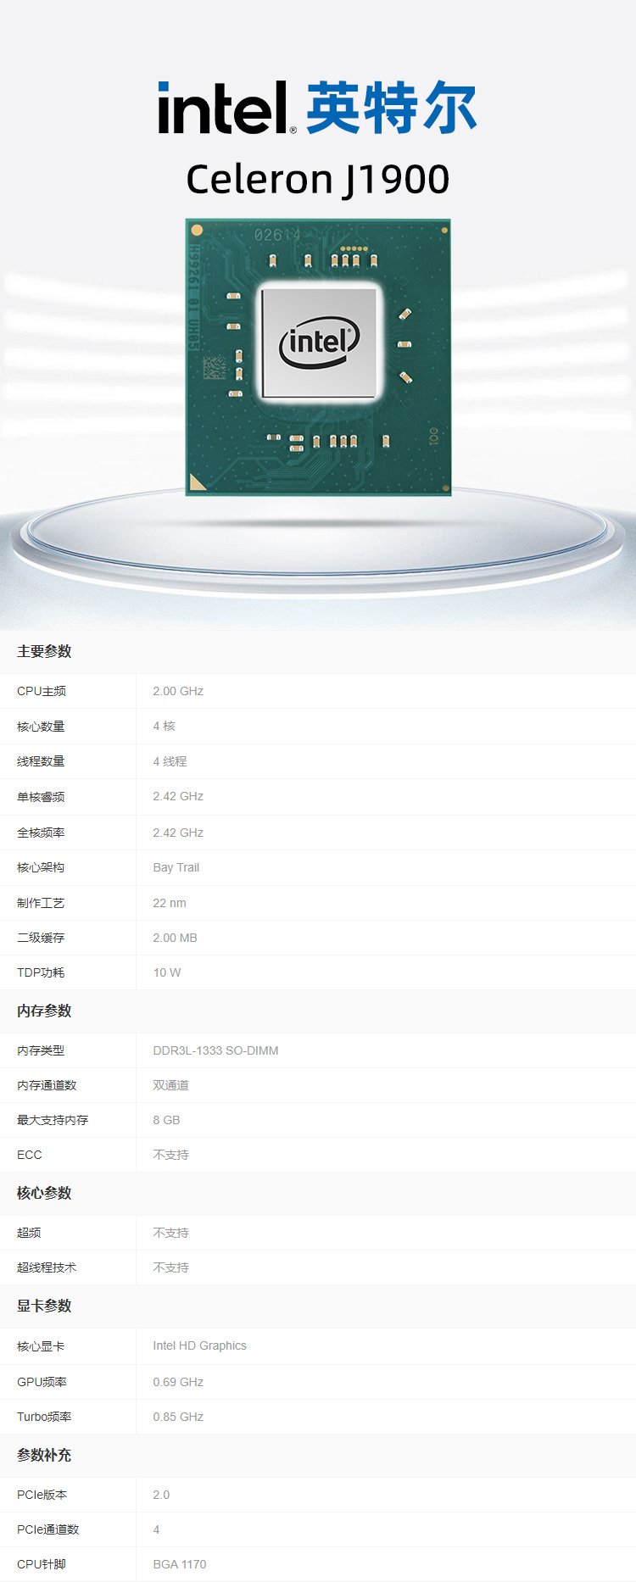The image size is (636, 1582).
Task: Click the 'PCIe版本' label
Action: pyautogui.click(x=42, y=1495)
